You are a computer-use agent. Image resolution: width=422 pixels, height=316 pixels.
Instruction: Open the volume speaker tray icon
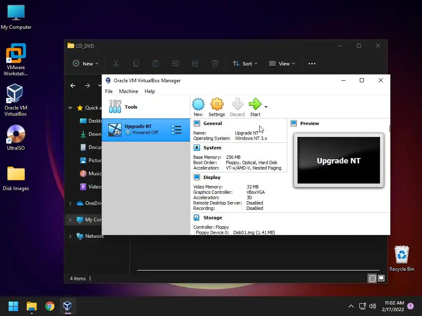(x=373, y=306)
